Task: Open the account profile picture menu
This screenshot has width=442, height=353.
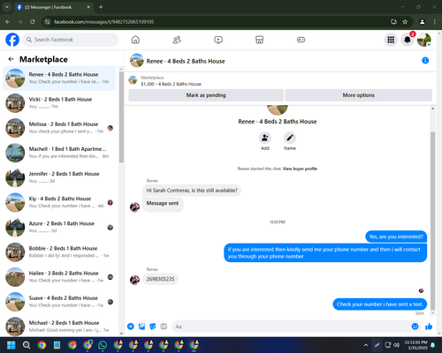Action: click(x=424, y=40)
